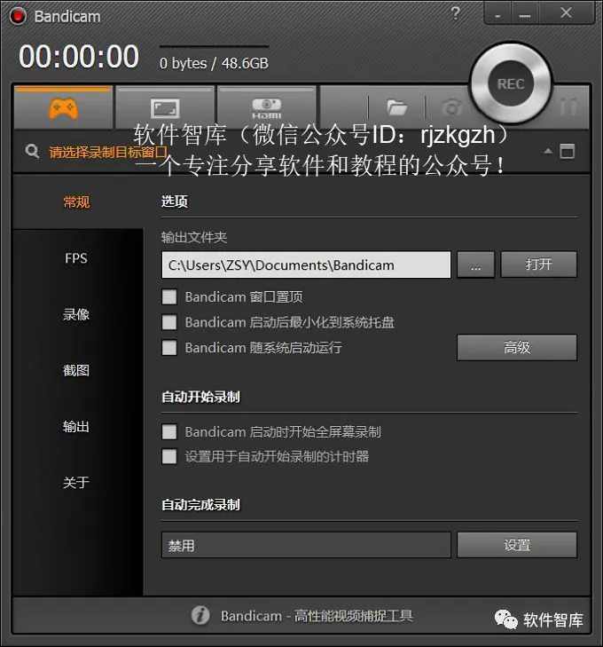The image size is (603, 647).
Task: Select the HDMI device recording mode icon
Action: coord(266,108)
